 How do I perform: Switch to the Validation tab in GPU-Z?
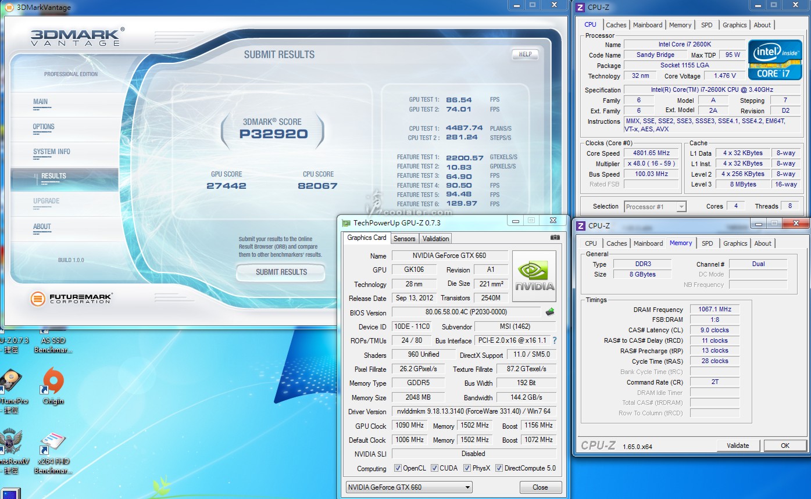pyautogui.click(x=435, y=239)
